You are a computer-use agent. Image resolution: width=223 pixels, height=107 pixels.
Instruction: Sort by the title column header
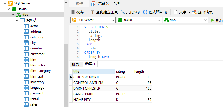tap(94, 72)
